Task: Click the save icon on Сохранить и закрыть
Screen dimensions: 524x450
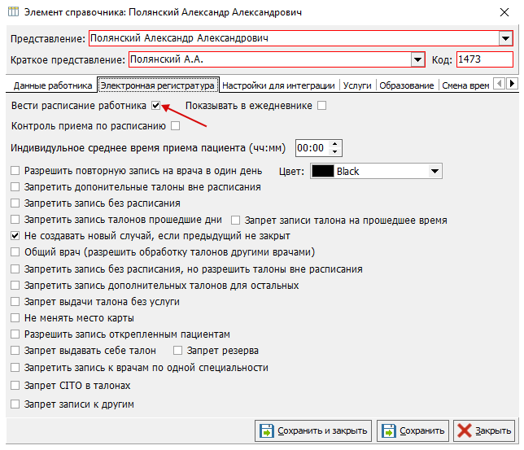Action: point(266,430)
